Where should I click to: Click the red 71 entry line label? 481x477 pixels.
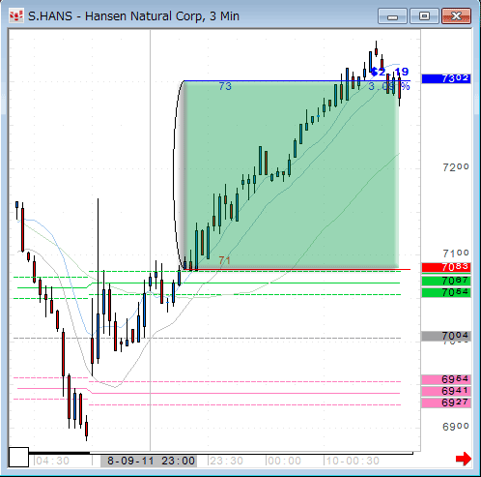coord(224,260)
